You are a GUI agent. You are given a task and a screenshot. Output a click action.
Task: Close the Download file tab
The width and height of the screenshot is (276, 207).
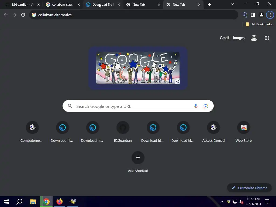coord(119,5)
